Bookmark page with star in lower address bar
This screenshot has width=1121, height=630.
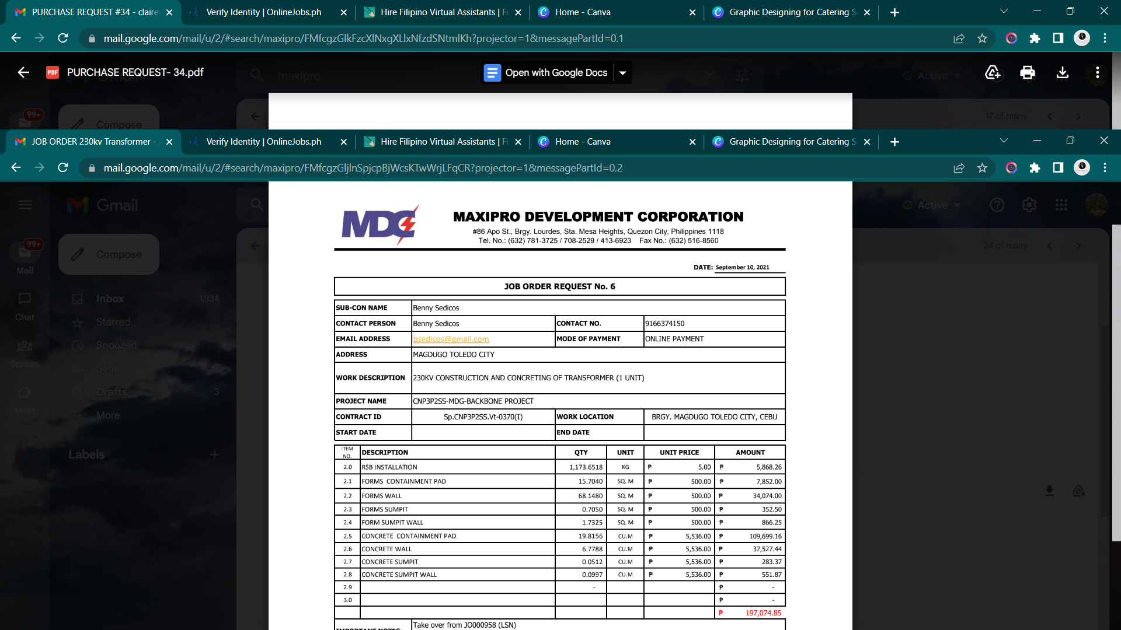pyautogui.click(x=982, y=168)
